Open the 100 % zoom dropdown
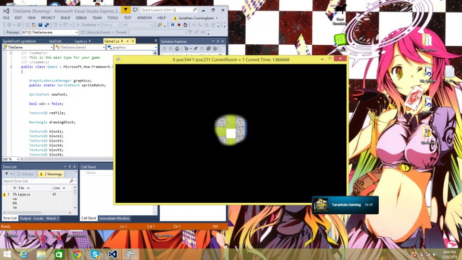 (17, 159)
